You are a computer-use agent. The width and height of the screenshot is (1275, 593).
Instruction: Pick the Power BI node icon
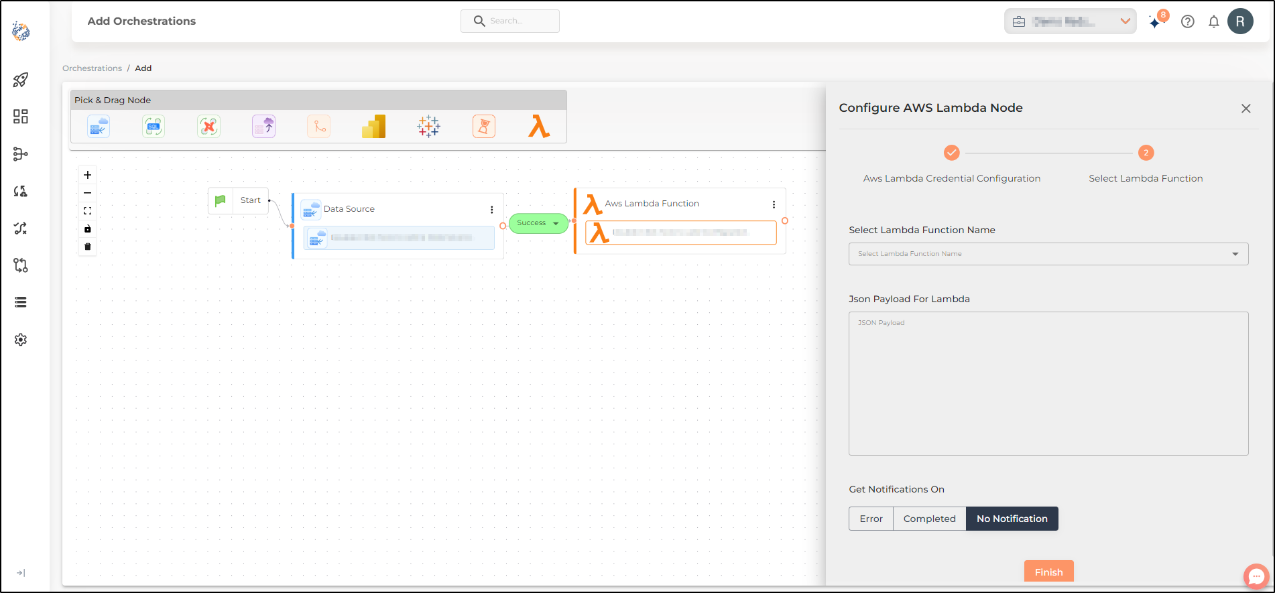point(374,126)
